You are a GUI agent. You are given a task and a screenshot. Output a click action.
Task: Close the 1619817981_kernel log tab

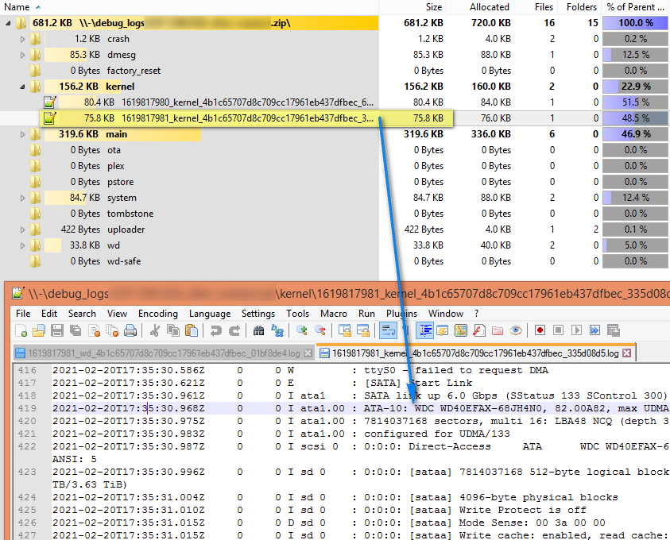[627, 353]
